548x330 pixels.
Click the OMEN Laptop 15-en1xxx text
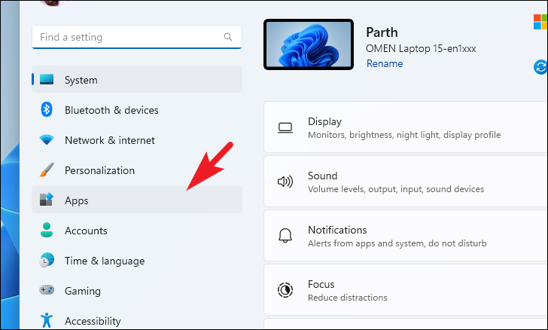click(x=421, y=48)
